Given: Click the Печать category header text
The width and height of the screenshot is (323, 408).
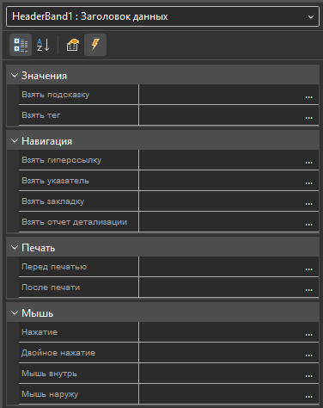Looking at the screenshot, I should point(38,248).
